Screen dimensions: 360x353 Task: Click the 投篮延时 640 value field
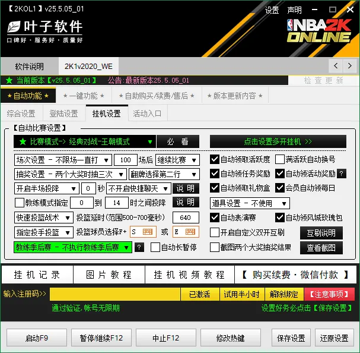click(x=186, y=218)
